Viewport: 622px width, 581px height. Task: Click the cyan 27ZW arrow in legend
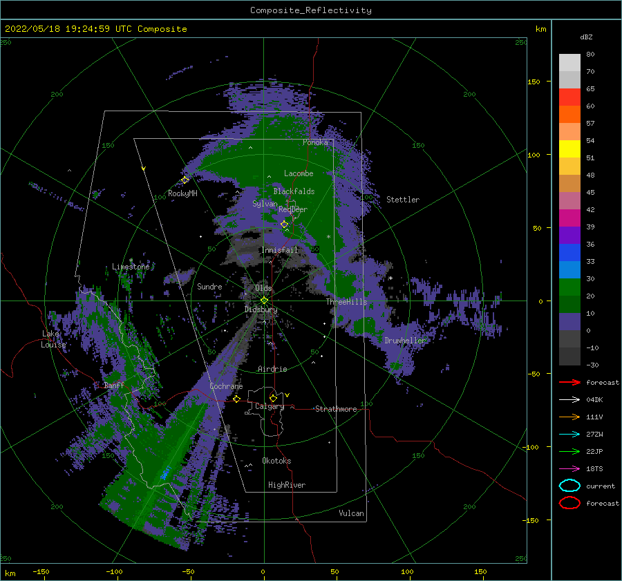coord(569,435)
